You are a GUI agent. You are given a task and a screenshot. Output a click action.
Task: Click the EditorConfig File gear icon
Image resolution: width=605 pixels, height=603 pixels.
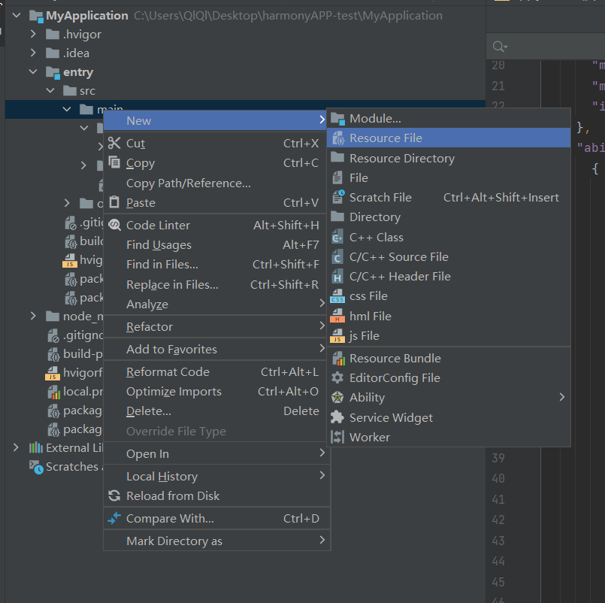click(x=337, y=377)
